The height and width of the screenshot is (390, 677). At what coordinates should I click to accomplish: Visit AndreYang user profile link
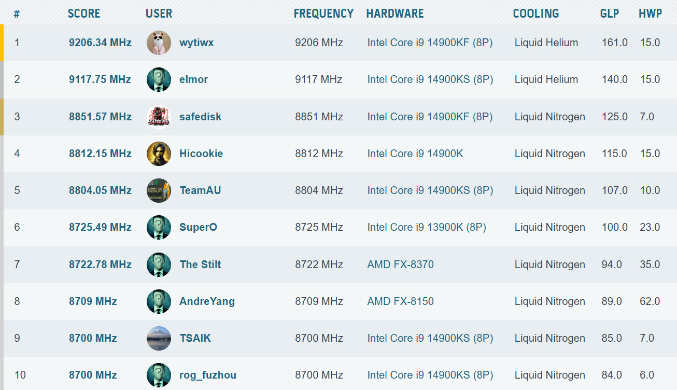point(207,301)
